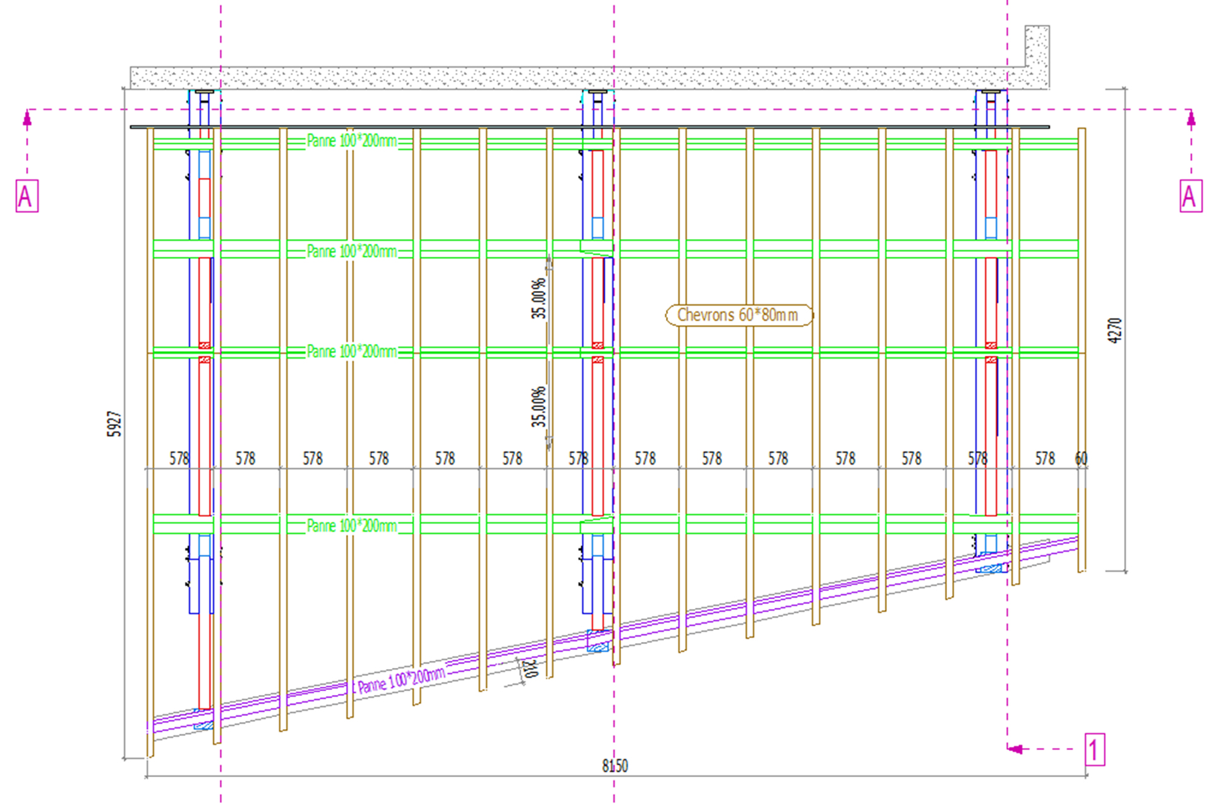The height and width of the screenshot is (808, 1213).
Task: Select the bottom green Panne 100*200mm label
Action: click(x=351, y=525)
